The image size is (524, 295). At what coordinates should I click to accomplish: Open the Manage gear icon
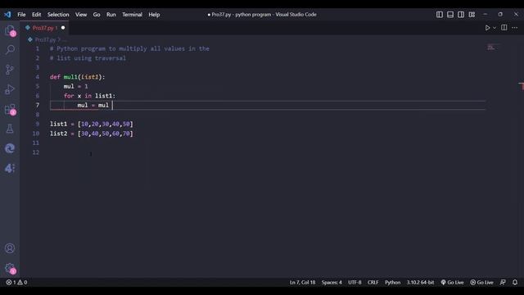point(10,268)
